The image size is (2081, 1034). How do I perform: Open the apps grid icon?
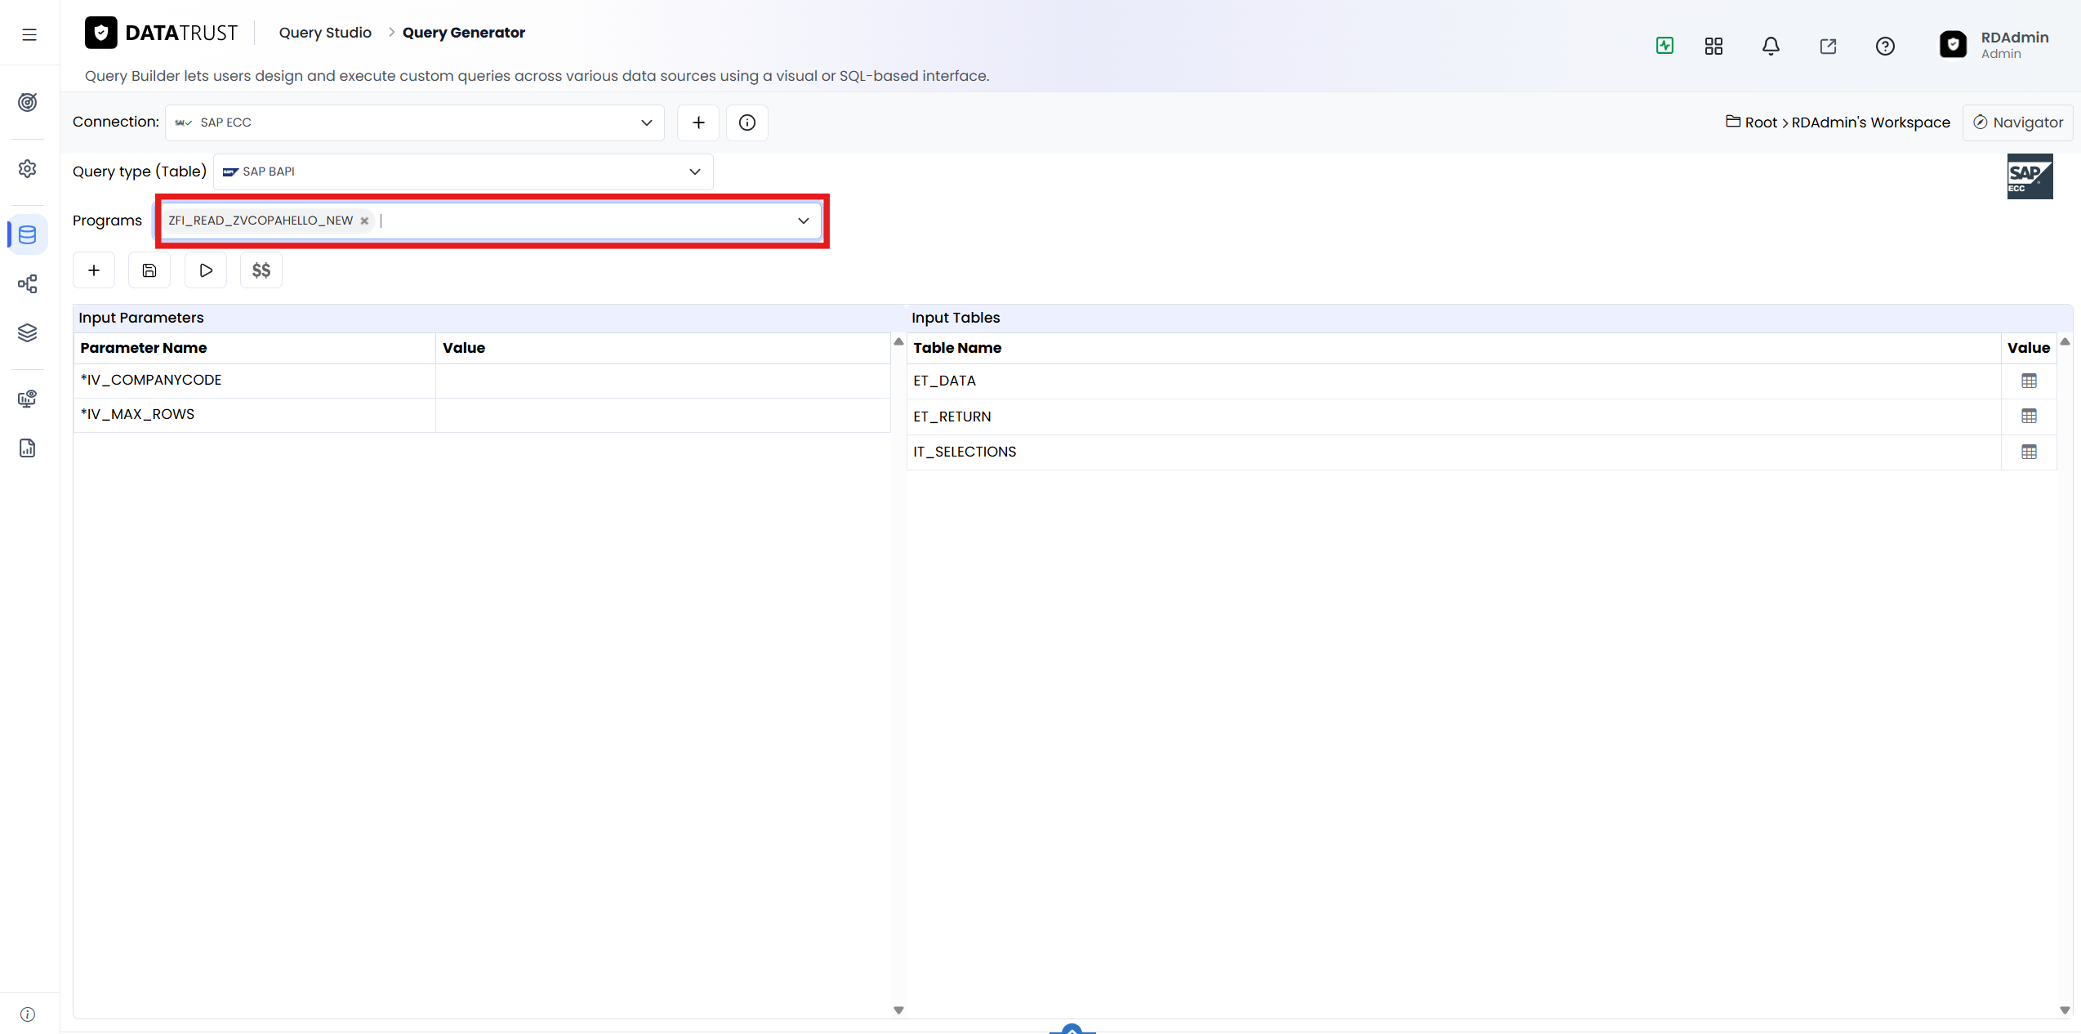point(1713,46)
